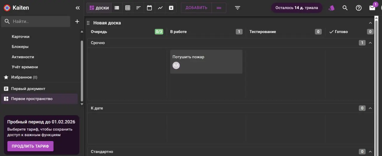The image size is (382, 156).
Task: Select the доски view tab
Action: (99, 8)
